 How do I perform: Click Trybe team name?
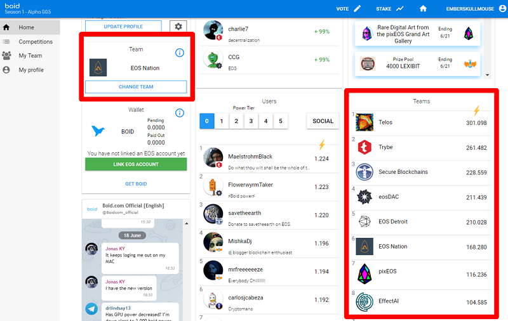point(385,147)
